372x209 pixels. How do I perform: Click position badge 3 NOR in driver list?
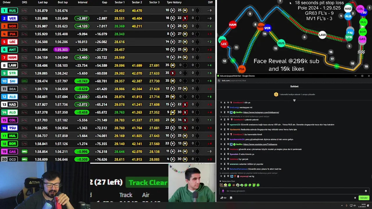coord(9,26)
